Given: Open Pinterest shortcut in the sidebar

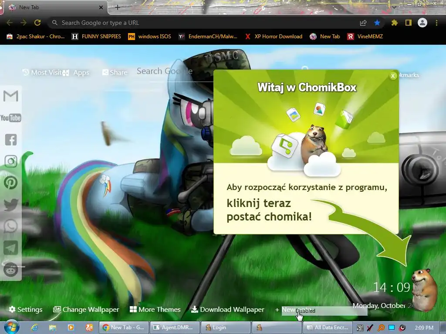Looking at the screenshot, I should [11, 183].
